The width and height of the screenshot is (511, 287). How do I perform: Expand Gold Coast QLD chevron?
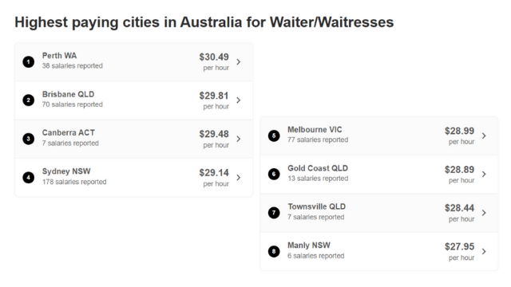click(x=484, y=175)
